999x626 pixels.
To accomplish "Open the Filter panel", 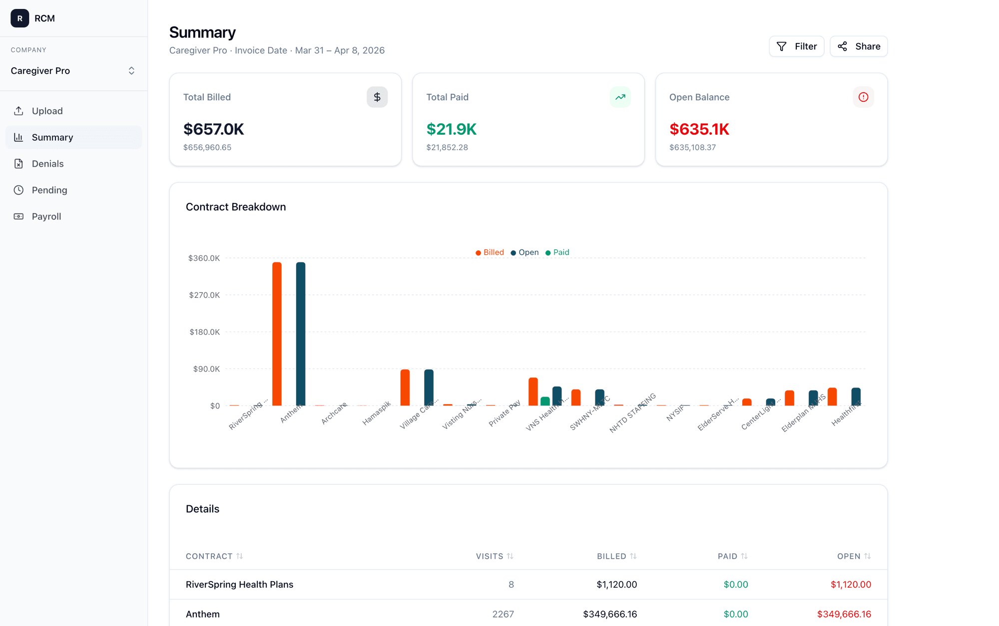I will point(797,46).
